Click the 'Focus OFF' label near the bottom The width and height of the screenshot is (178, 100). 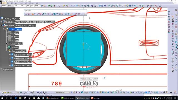[119, 90]
